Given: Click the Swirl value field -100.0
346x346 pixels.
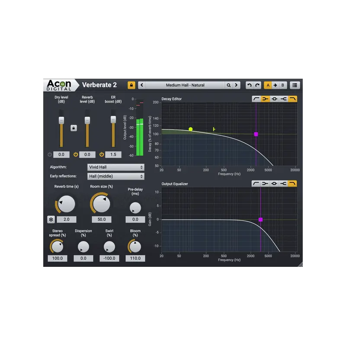Looking at the screenshot, I should pos(109,258).
